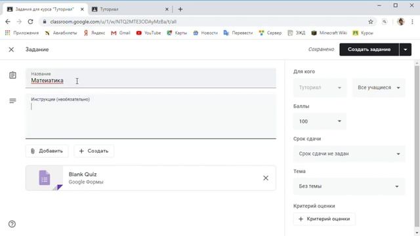Reload the page
420x236 pixels.
(31, 22)
